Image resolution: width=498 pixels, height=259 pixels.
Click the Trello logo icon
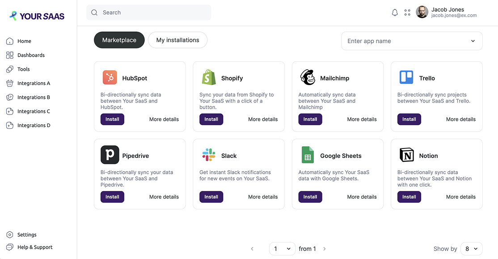[x=406, y=77]
